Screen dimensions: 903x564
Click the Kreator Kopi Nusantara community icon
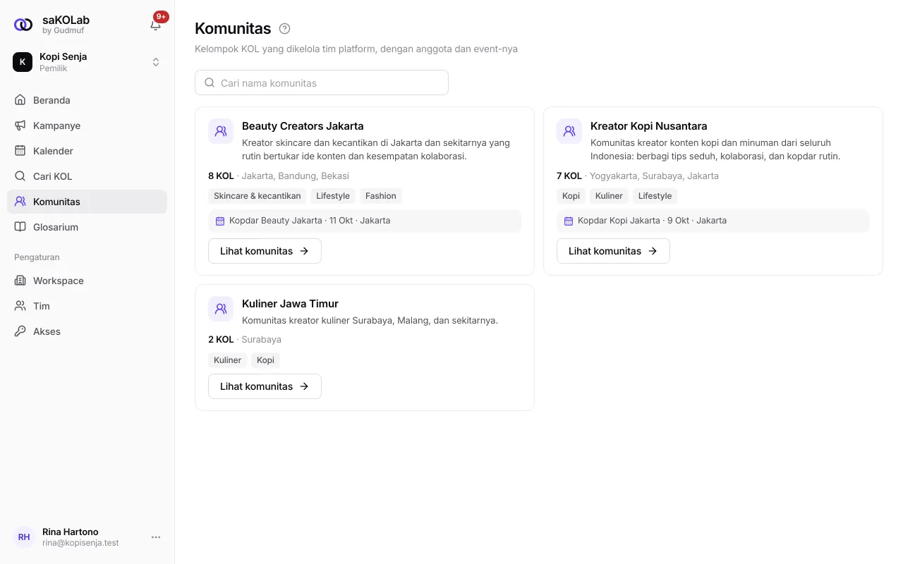tap(569, 131)
